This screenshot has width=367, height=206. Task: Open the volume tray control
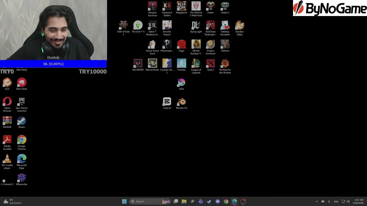348,201
